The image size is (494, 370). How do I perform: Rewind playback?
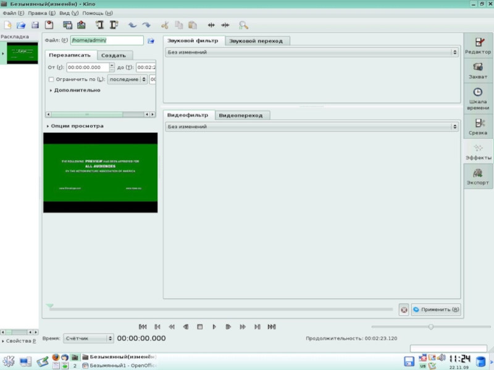[x=172, y=327]
